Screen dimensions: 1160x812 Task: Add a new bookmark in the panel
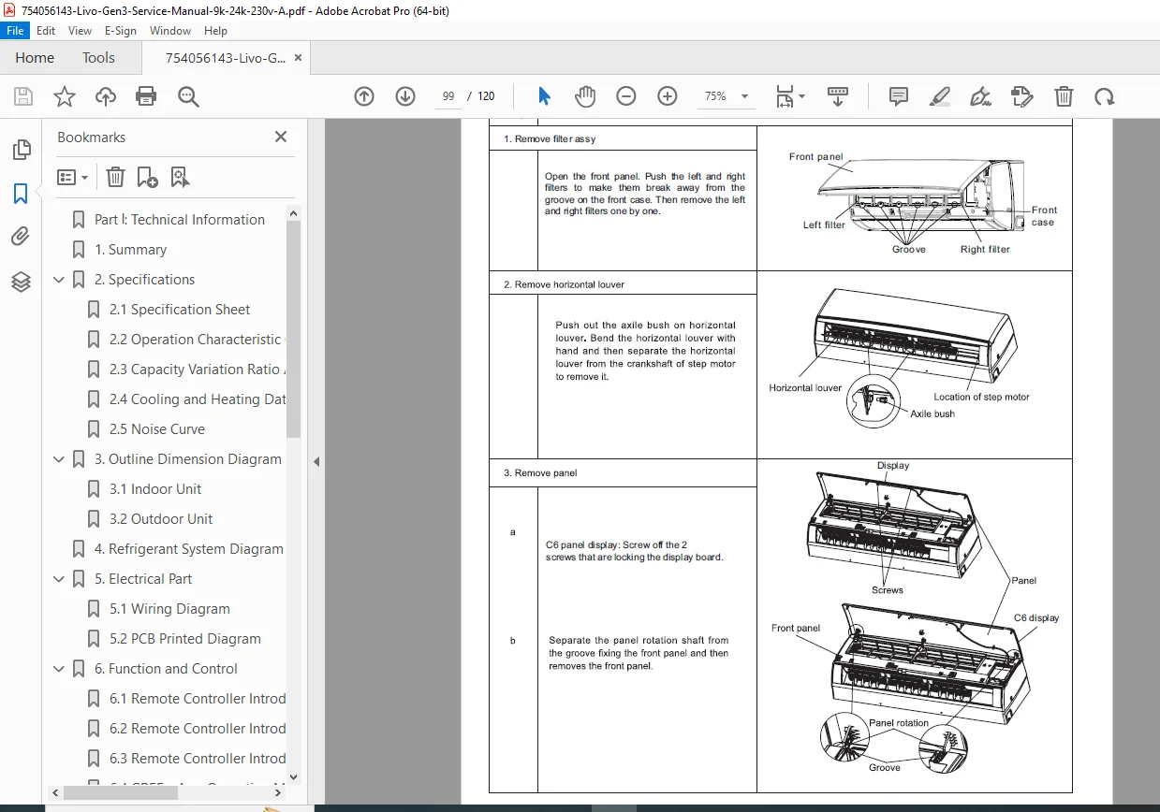pyautogui.click(x=147, y=177)
